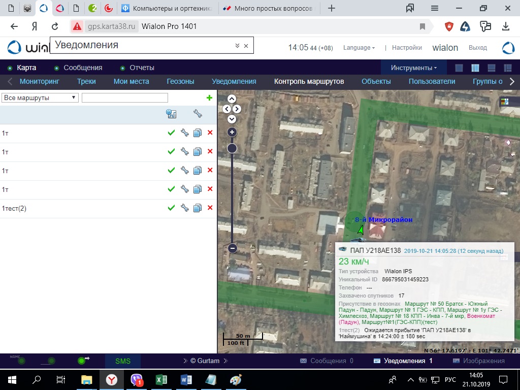Click the Выход logout link

click(x=477, y=48)
